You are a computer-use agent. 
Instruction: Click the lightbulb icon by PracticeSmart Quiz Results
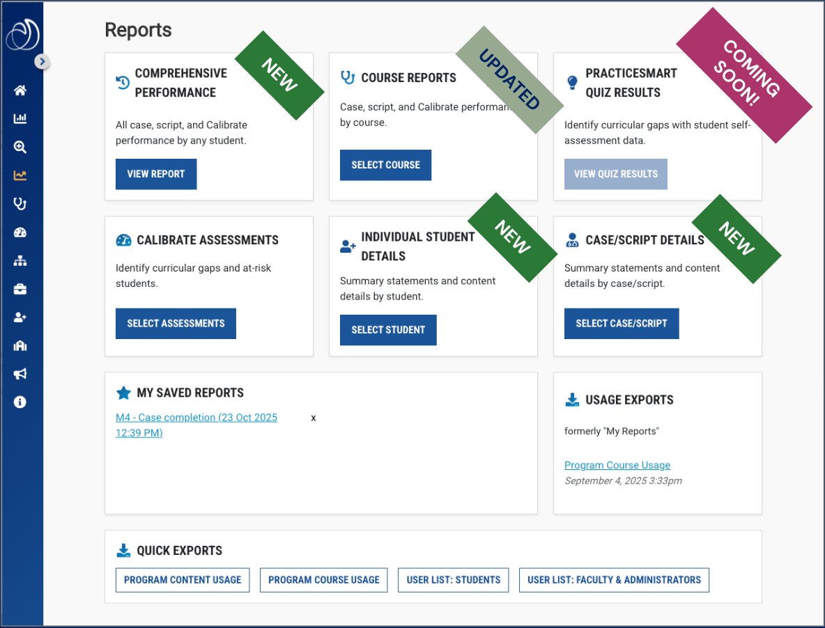[x=573, y=83]
